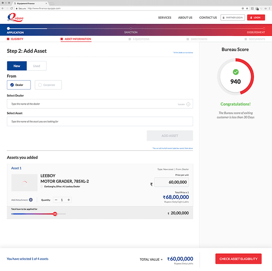Open the Services menu item
272x271 pixels.
click(164, 18)
